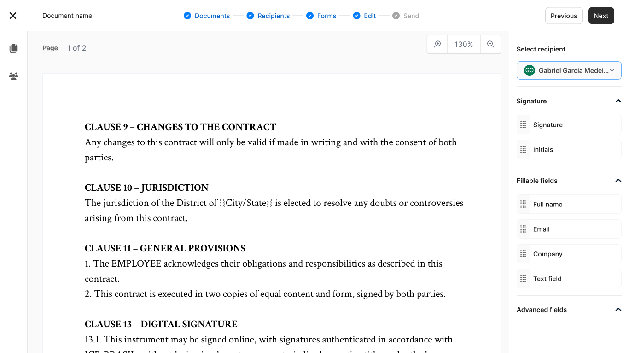Open the pages panel in the left sidebar
629x353 pixels.
pos(13,48)
